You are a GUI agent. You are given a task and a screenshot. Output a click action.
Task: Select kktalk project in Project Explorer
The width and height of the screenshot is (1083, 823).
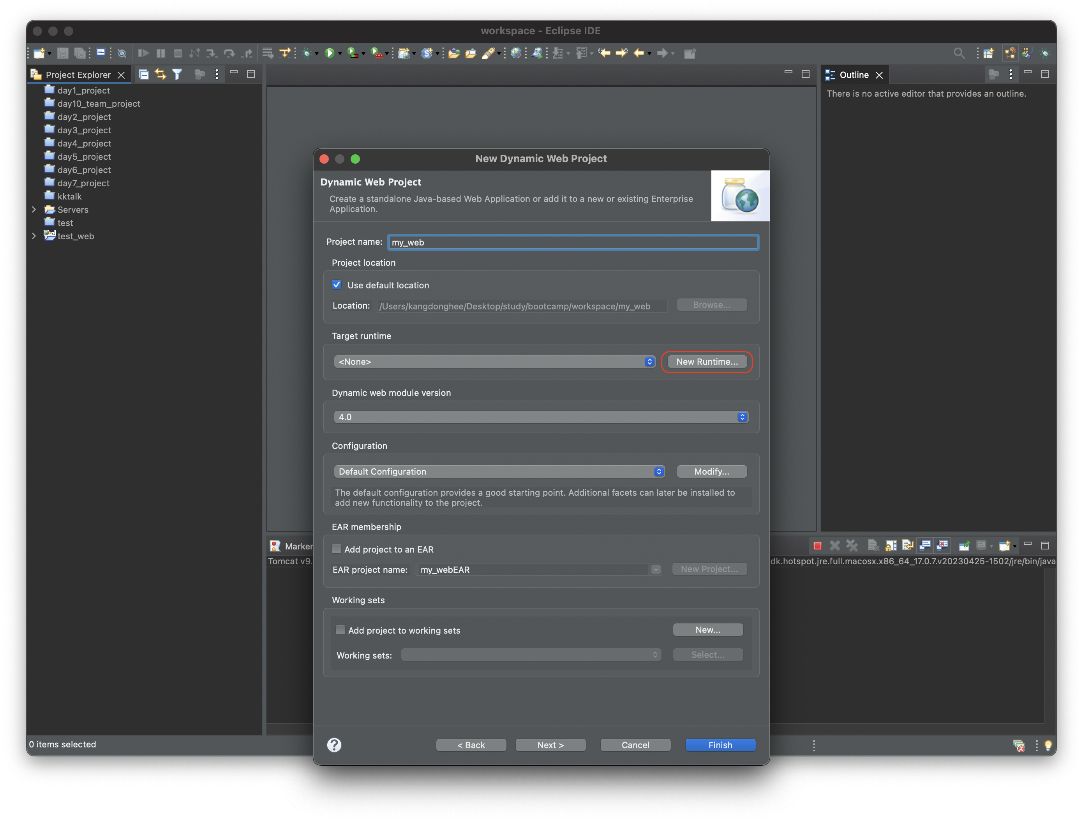click(x=69, y=196)
